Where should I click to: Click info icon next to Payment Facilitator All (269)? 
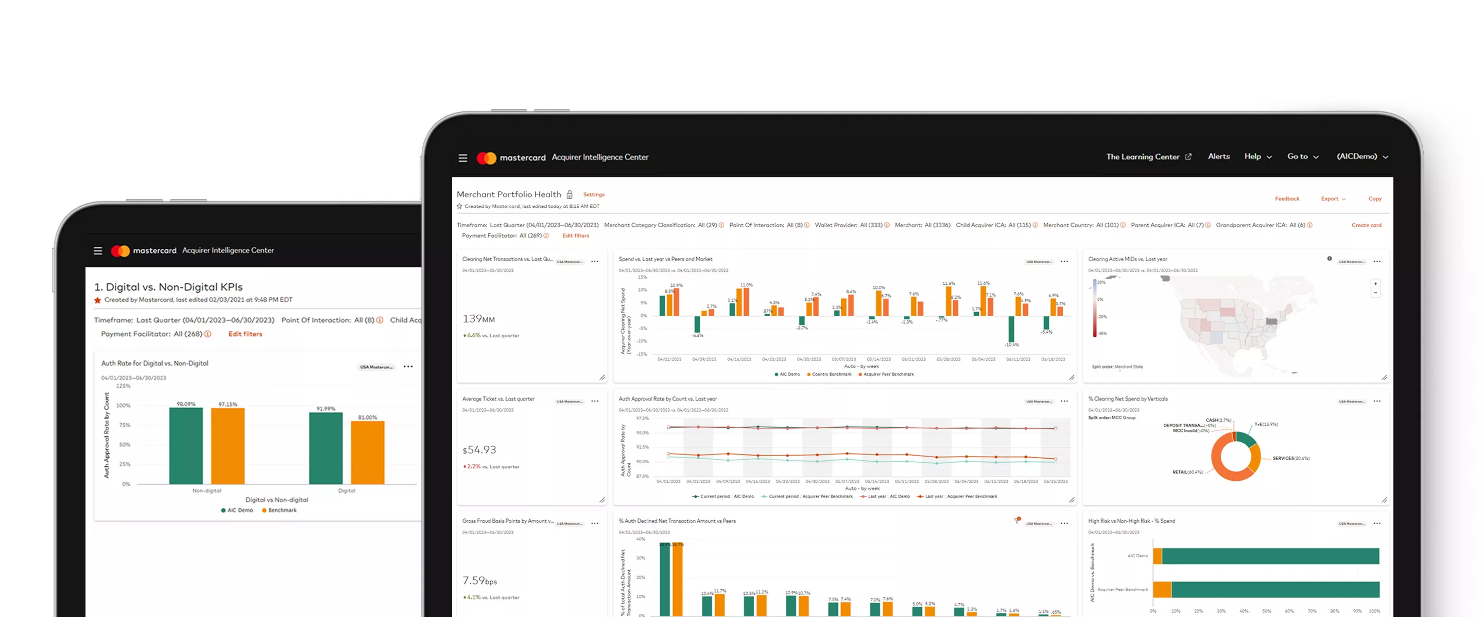tap(546, 236)
